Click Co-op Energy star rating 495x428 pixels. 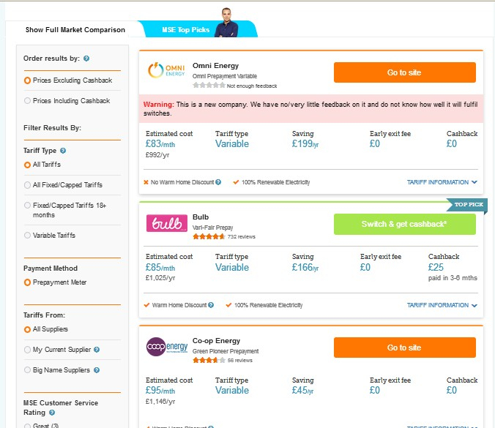(209, 360)
